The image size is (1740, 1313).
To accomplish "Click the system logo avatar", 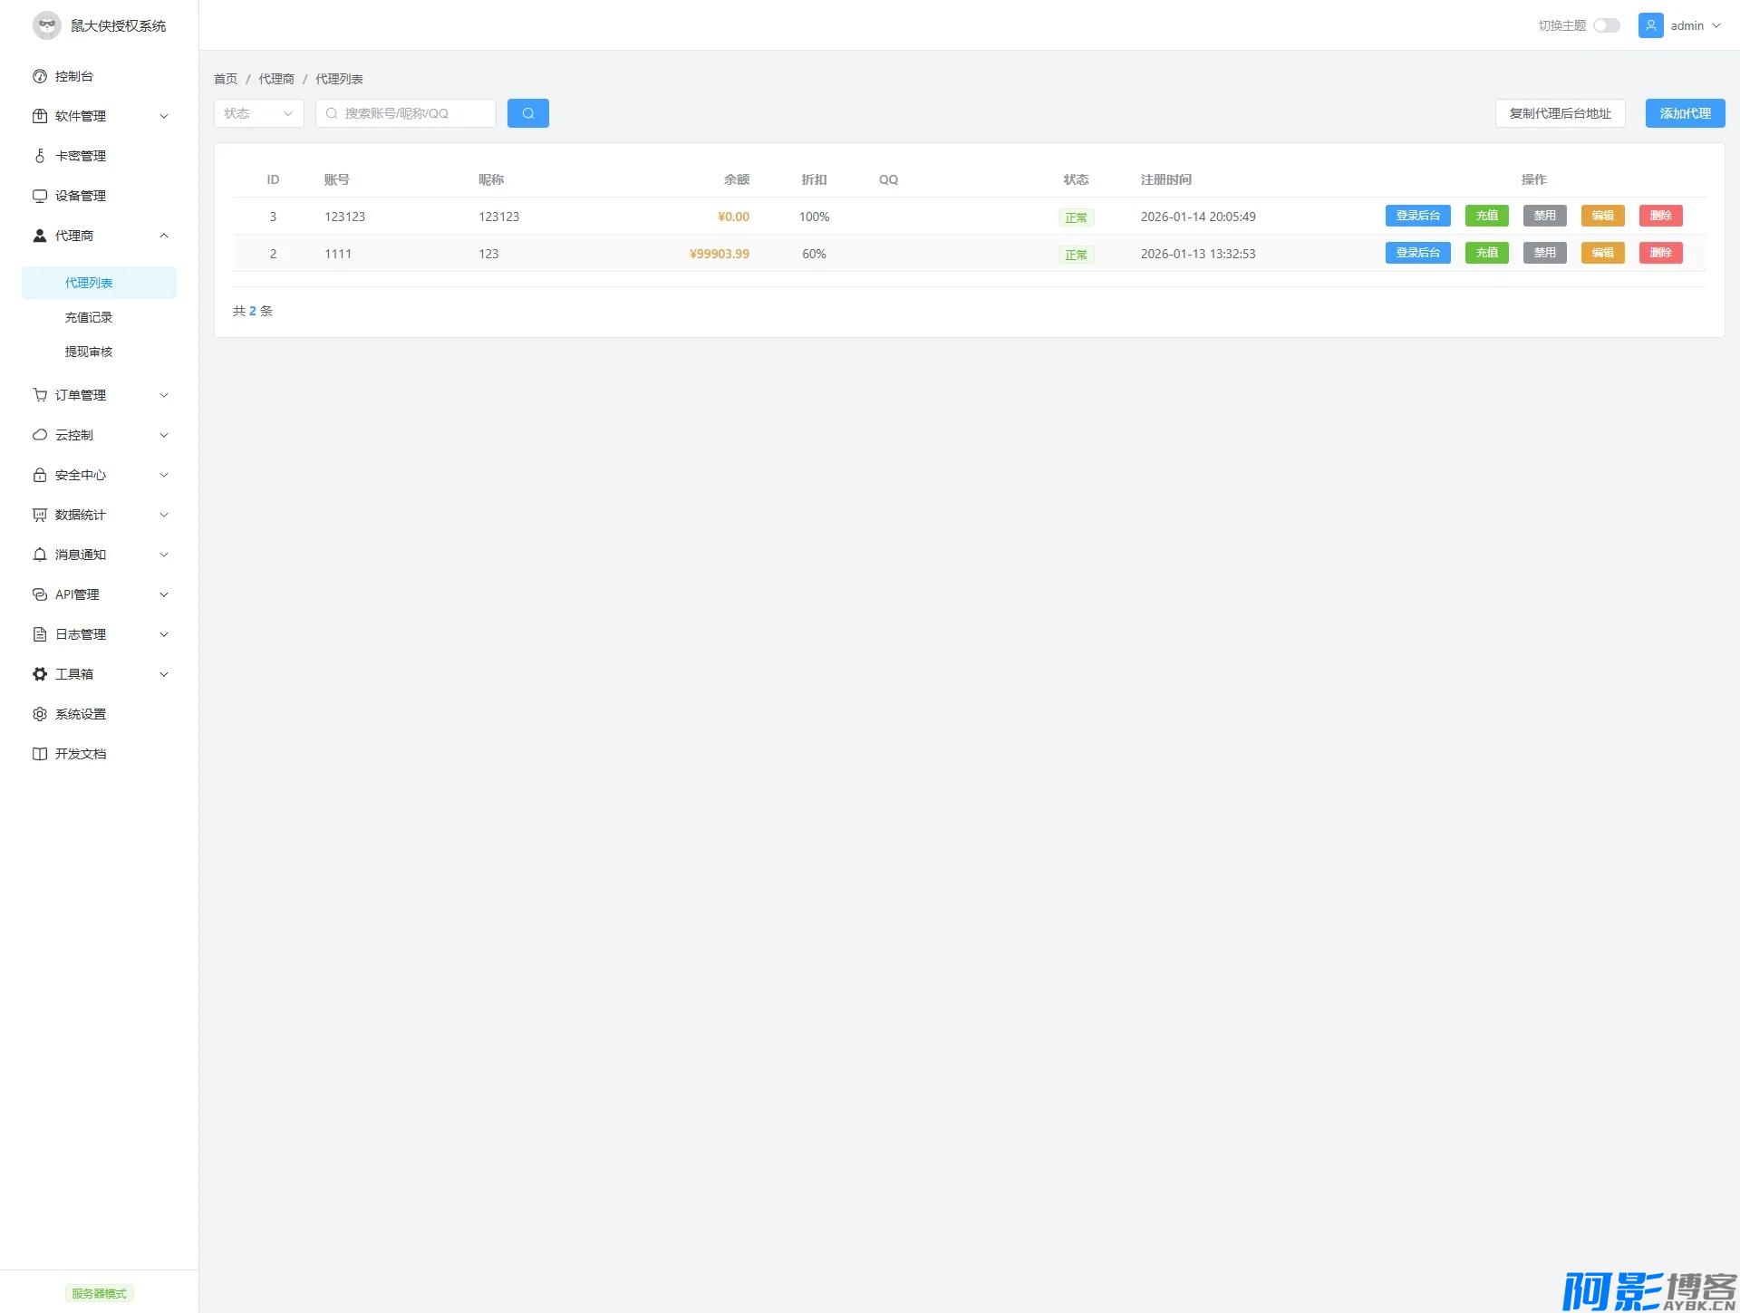I will click(x=47, y=25).
